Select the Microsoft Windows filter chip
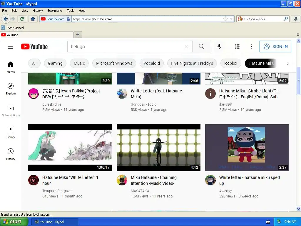This screenshot has width=301, height=226. tap(114, 63)
